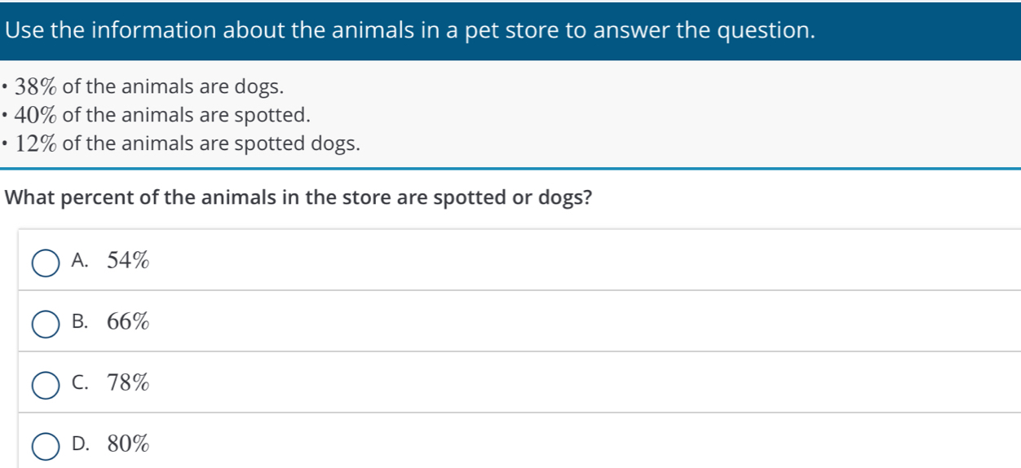This screenshot has width=1021, height=468.
Task: Click the 80% answer value
Action: click(x=129, y=444)
